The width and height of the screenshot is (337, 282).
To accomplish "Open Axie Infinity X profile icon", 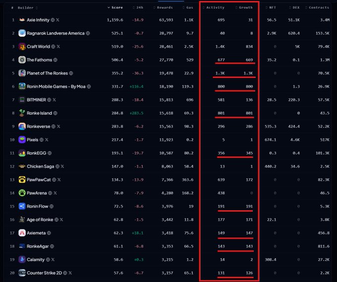I will tap(57, 20).
